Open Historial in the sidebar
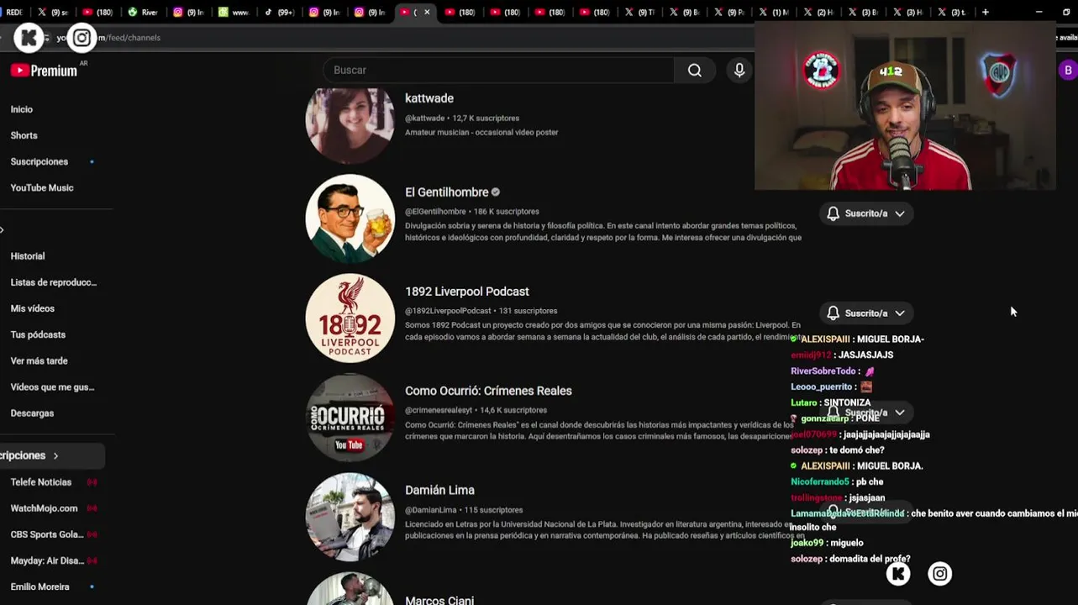This screenshot has width=1078, height=605. [x=28, y=256]
